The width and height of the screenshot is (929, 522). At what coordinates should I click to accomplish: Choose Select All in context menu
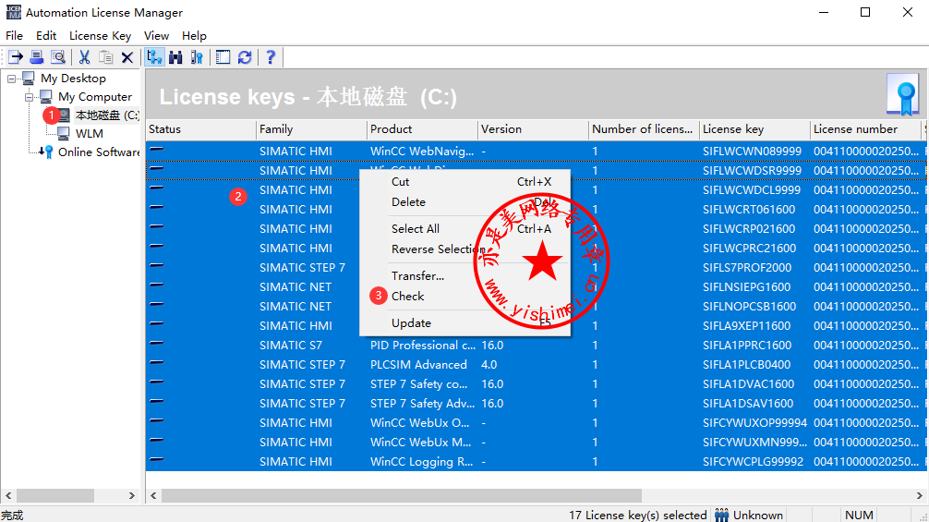(465, 229)
